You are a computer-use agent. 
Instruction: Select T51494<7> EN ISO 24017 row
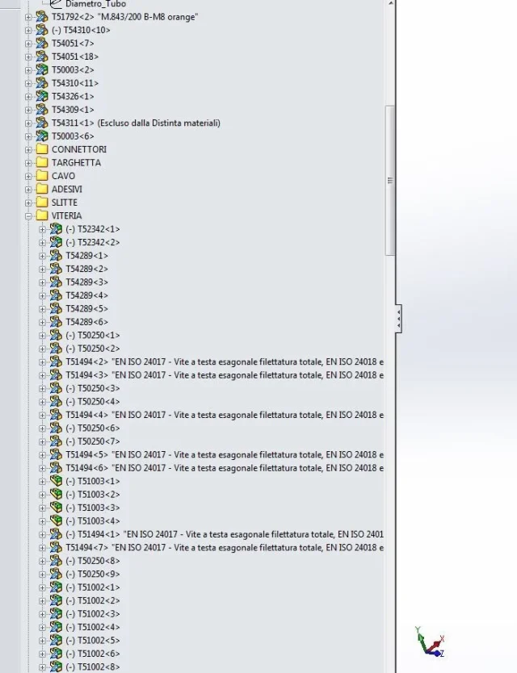[x=225, y=548]
